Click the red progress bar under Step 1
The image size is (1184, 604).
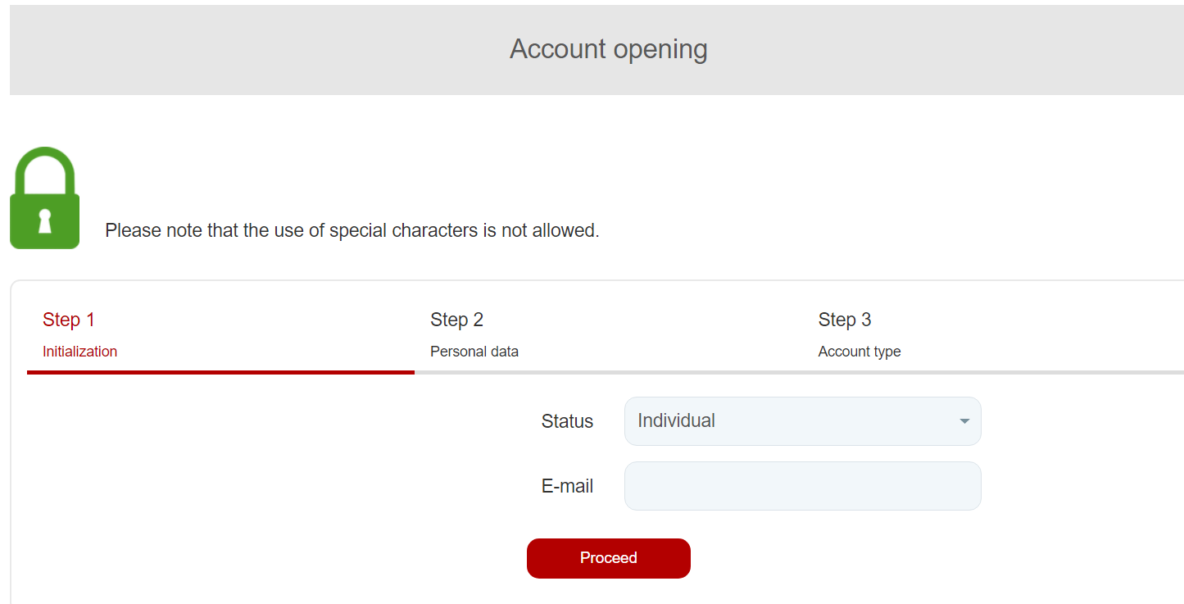click(220, 372)
